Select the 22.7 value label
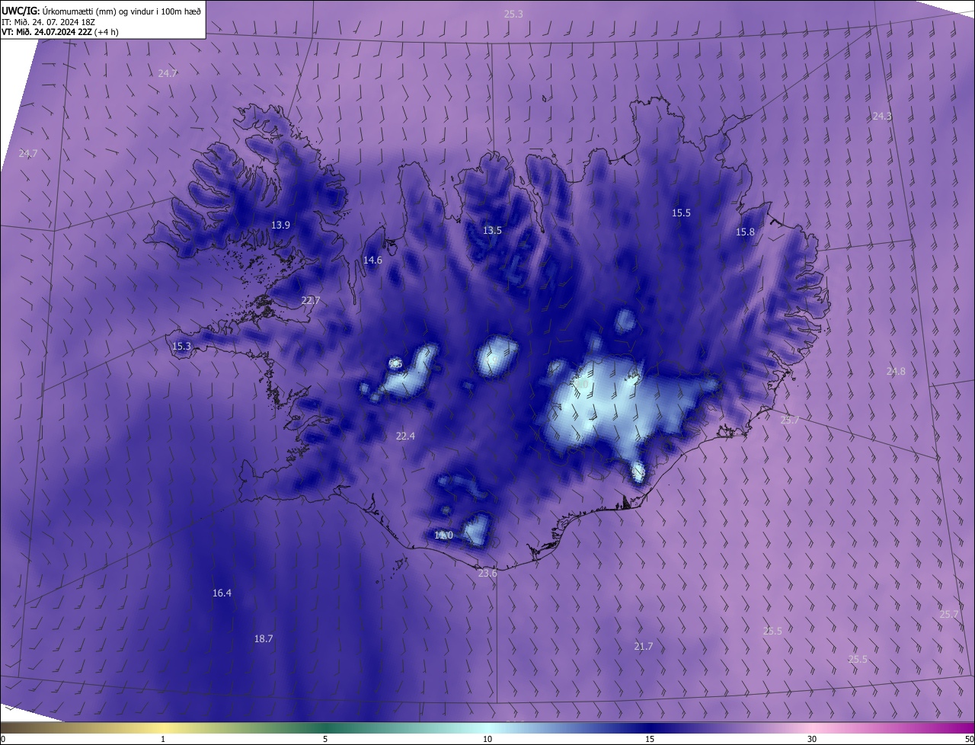Viewport: 975px width, 745px height. tap(311, 300)
